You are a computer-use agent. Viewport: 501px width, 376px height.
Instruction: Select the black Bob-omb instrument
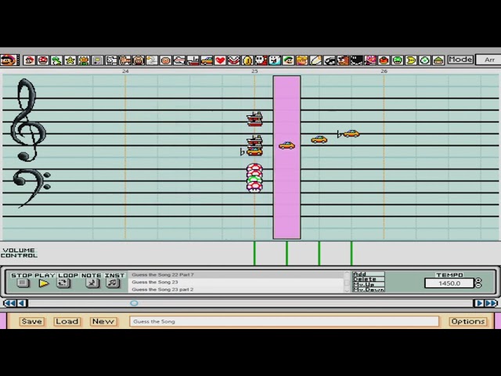click(x=357, y=60)
